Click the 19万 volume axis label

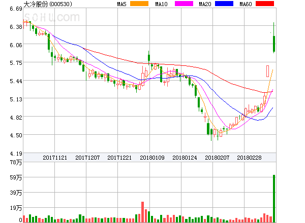(16, 208)
